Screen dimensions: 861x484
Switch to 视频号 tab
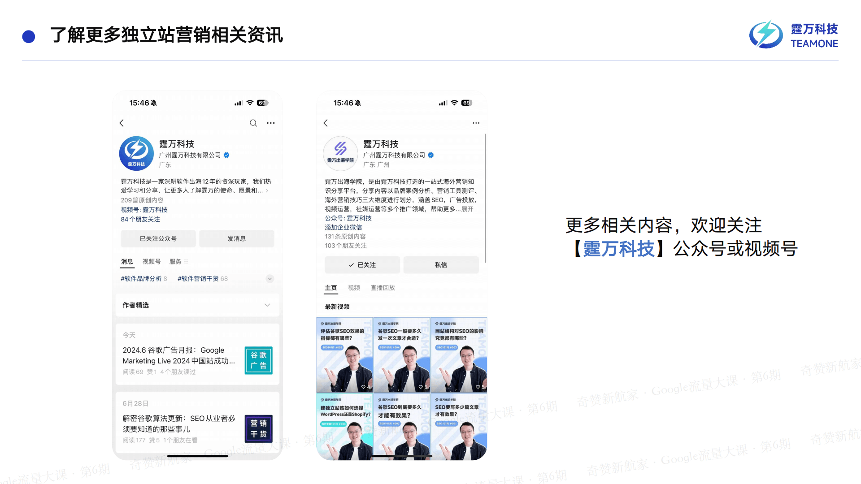click(152, 261)
